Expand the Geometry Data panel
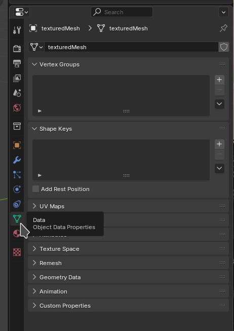Image resolution: width=234 pixels, height=331 pixels. click(128, 277)
